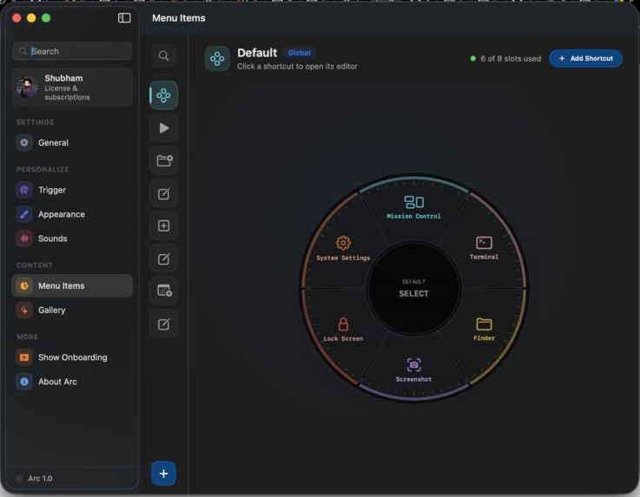
Task: Open the Finder shortcut on the wheel
Action: [x=484, y=329]
